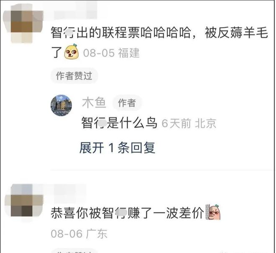Tap the 6天前 北京 timestamp
276x253 pixels.
[189, 123]
